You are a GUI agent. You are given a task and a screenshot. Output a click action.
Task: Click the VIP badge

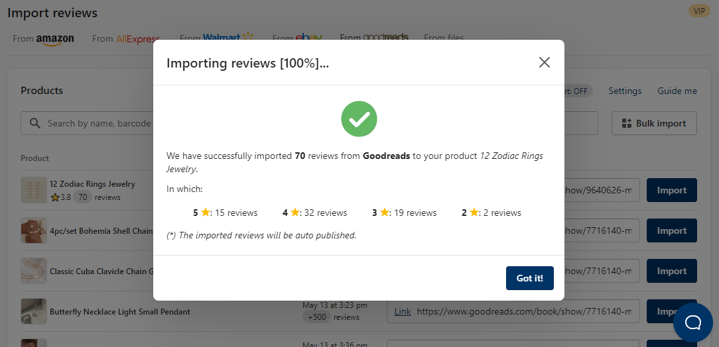pos(699,11)
